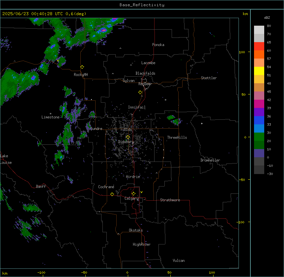The width and height of the screenshot is (284, 277).
Task: Click the Base_Reflectivity title text
Action: coord(142,5)
